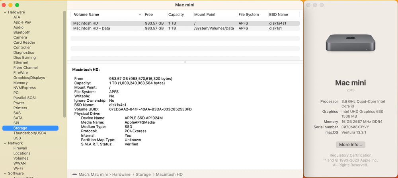This screenshot has height=178, width=398.
Task: Collapse the Network section in sidebar
Action: (x=5, y=143)
